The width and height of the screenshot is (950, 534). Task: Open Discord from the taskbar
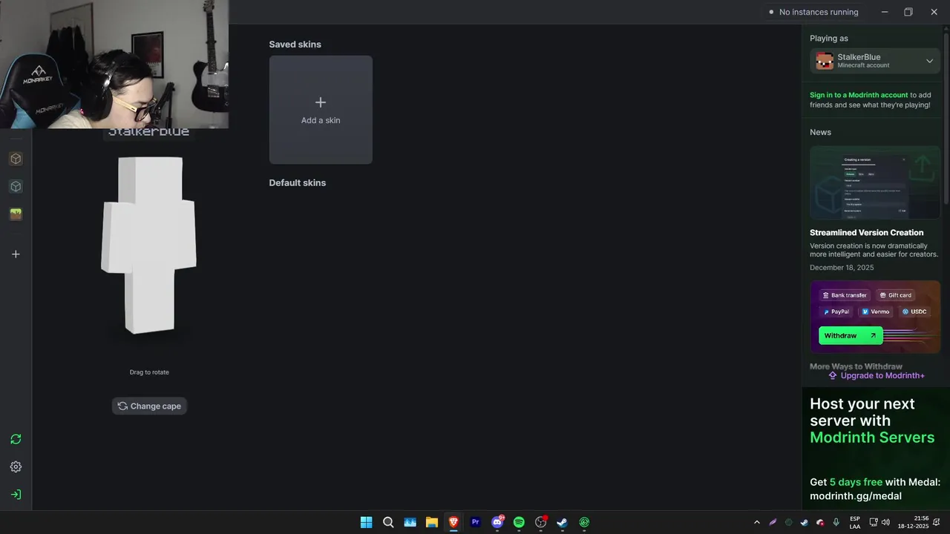(x=497, y=522)
